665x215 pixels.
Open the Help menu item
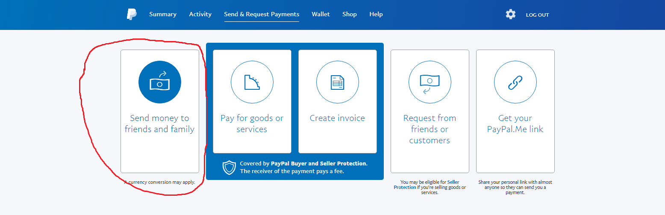[376, 14]
